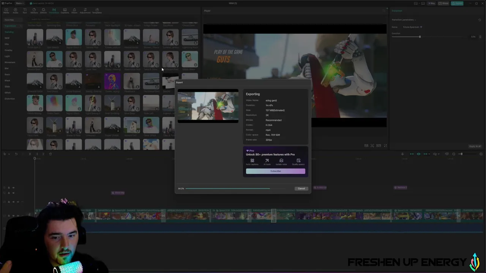Screen dimensions: 486x273
Task: Click the export preview thumbnail
Action: pyautogui.click(x=208, y=106)
